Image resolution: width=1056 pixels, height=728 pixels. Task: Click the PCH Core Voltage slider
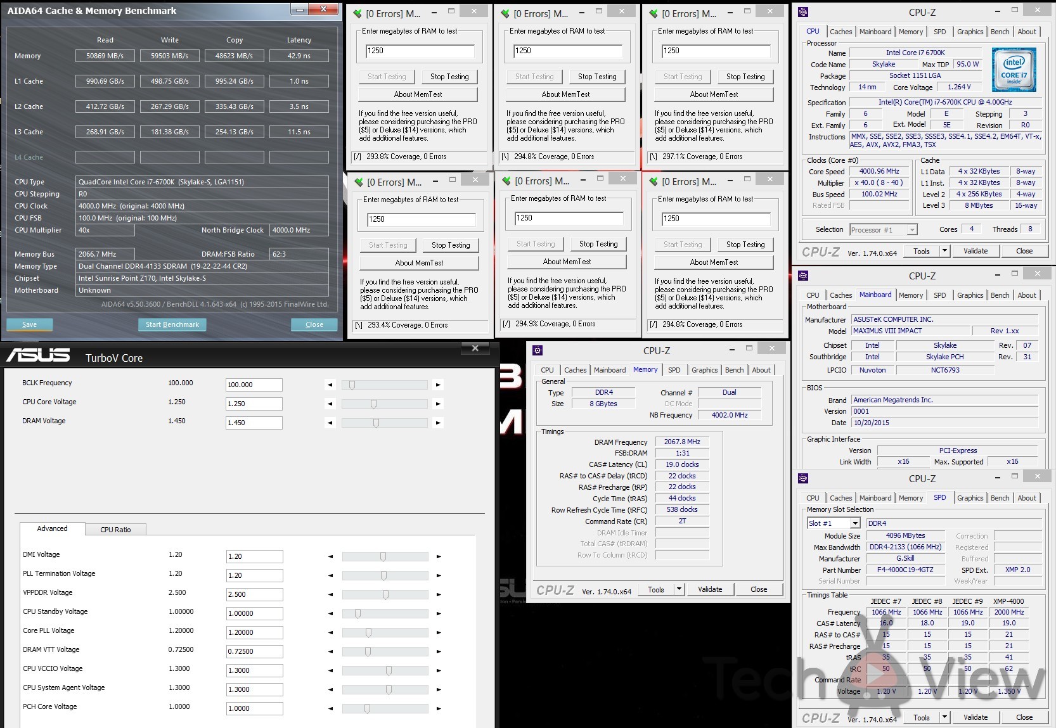pos(385,708)
